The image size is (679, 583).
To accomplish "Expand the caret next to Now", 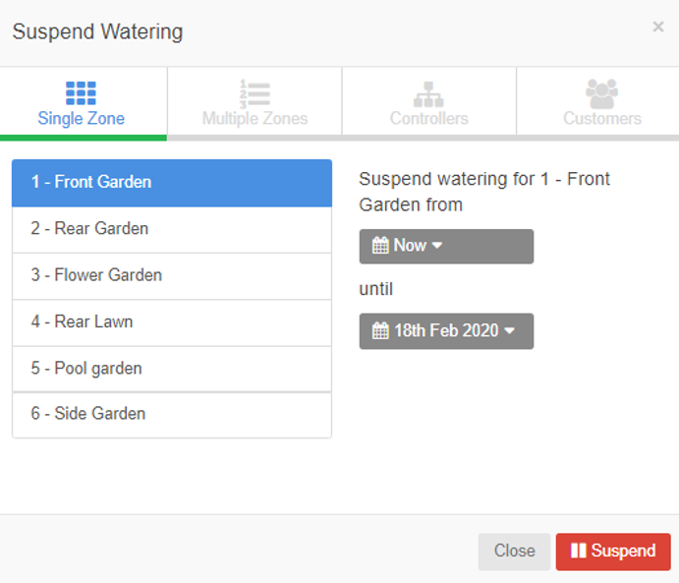I will click(437, 246).
